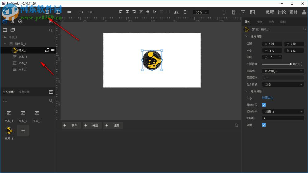Align selected objects to bottom edge
This screenshot has width=308, height=173.
point(155,12)
